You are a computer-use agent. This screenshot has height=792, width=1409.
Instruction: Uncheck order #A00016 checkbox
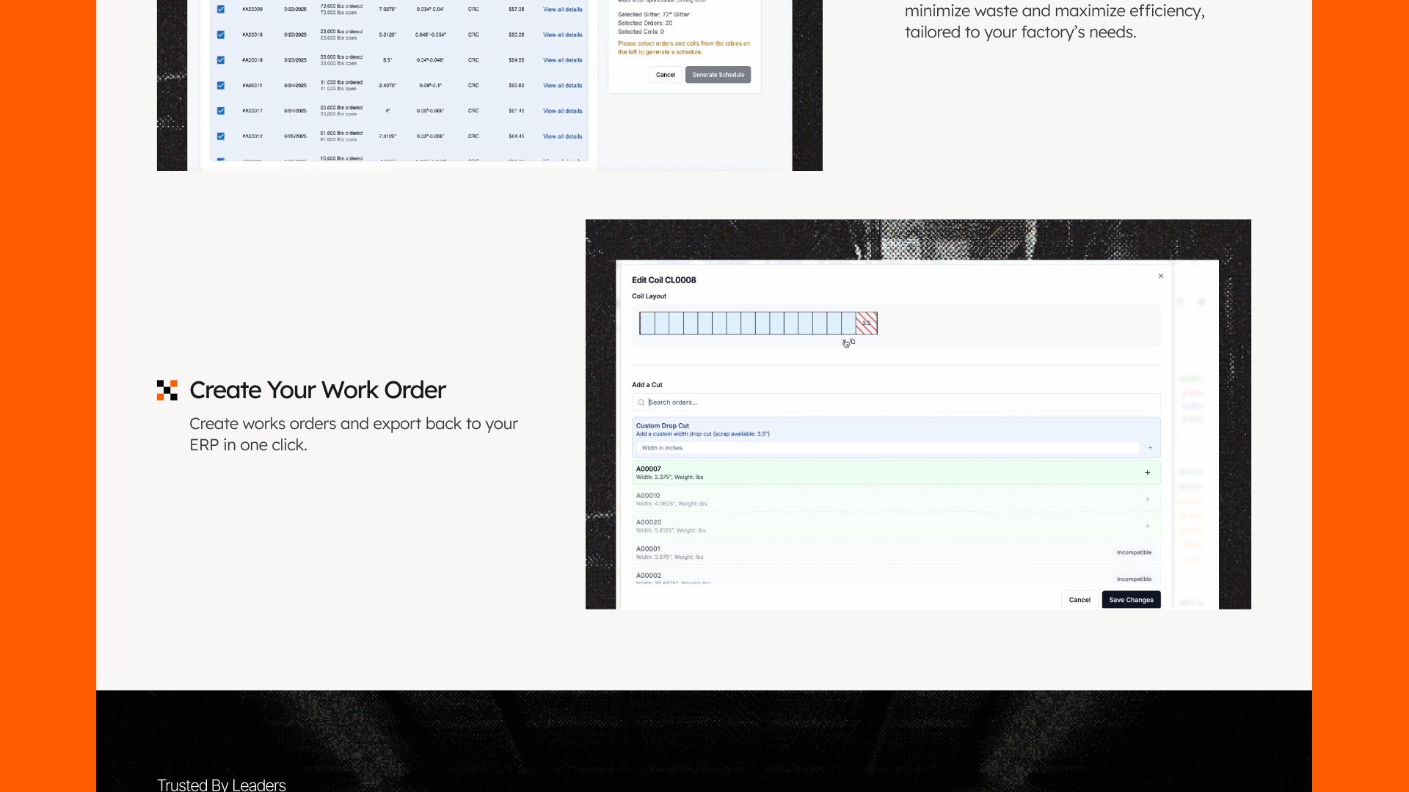point(220,34)
